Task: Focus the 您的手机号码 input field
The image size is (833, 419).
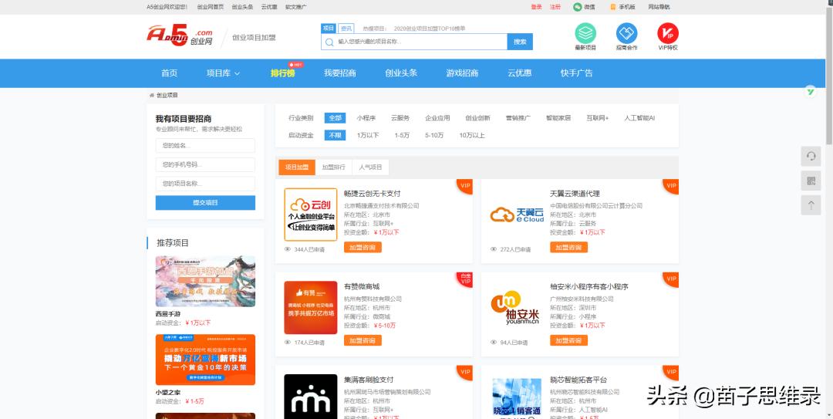Action: pyautogui.click(x=205, y=165)
